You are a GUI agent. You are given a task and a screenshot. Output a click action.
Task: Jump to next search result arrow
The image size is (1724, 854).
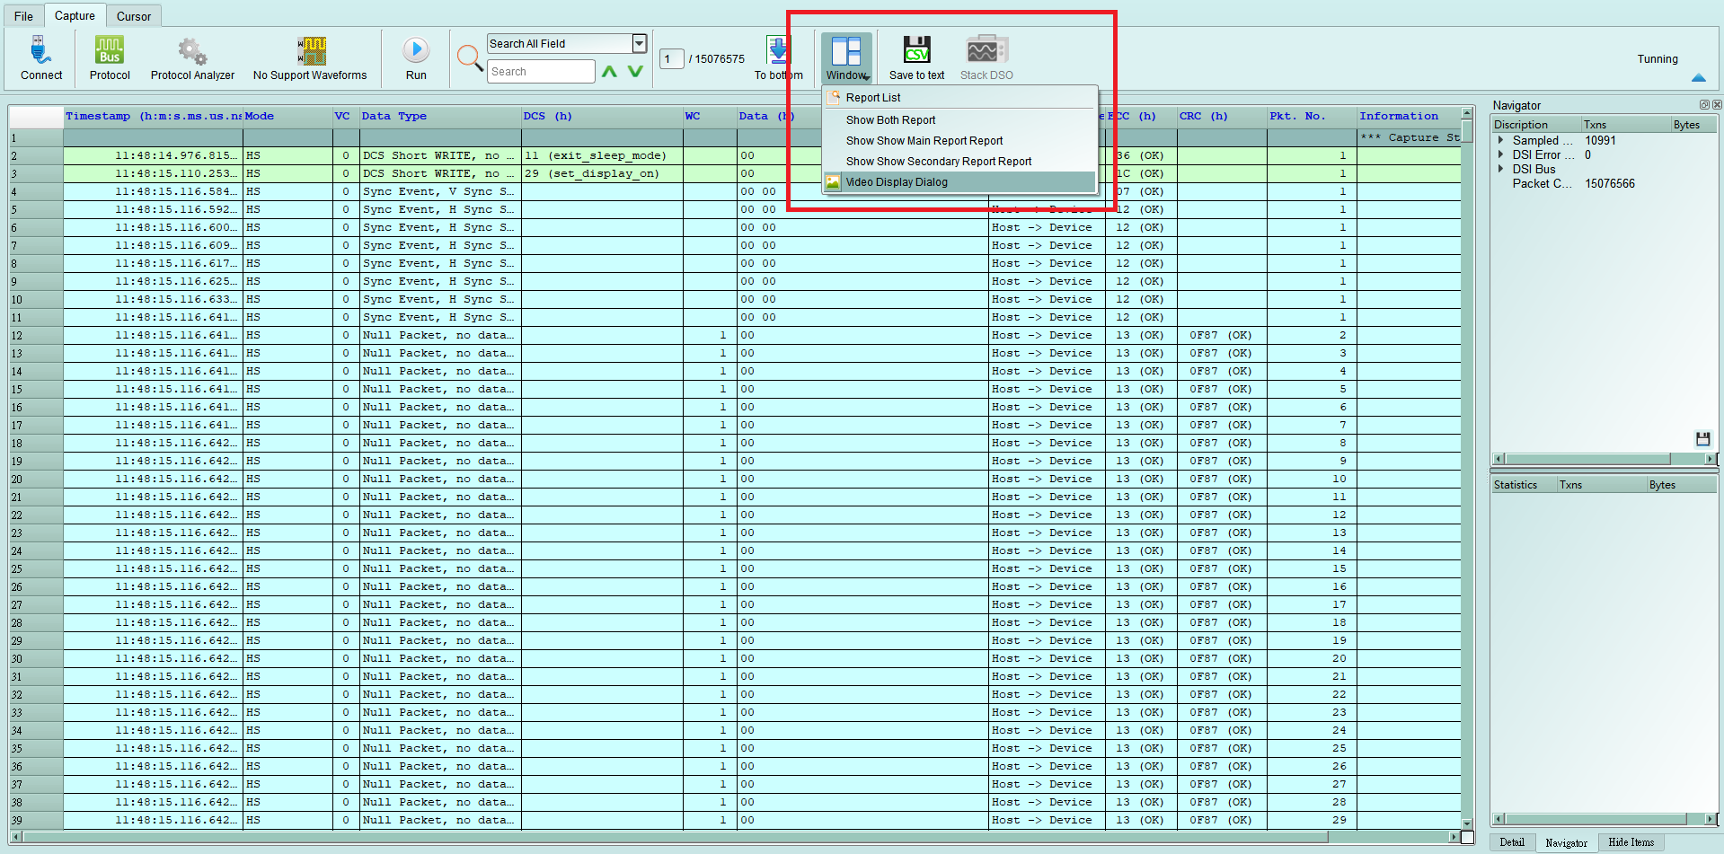[x=635, y=72]
